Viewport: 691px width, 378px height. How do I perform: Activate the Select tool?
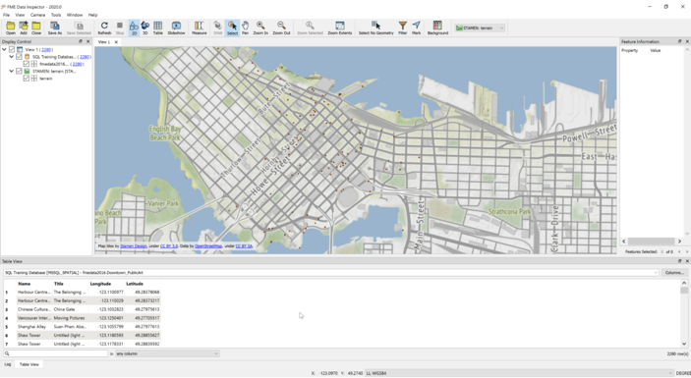[232, 28]
